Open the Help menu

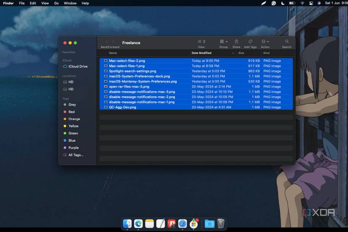click(85, 3)
